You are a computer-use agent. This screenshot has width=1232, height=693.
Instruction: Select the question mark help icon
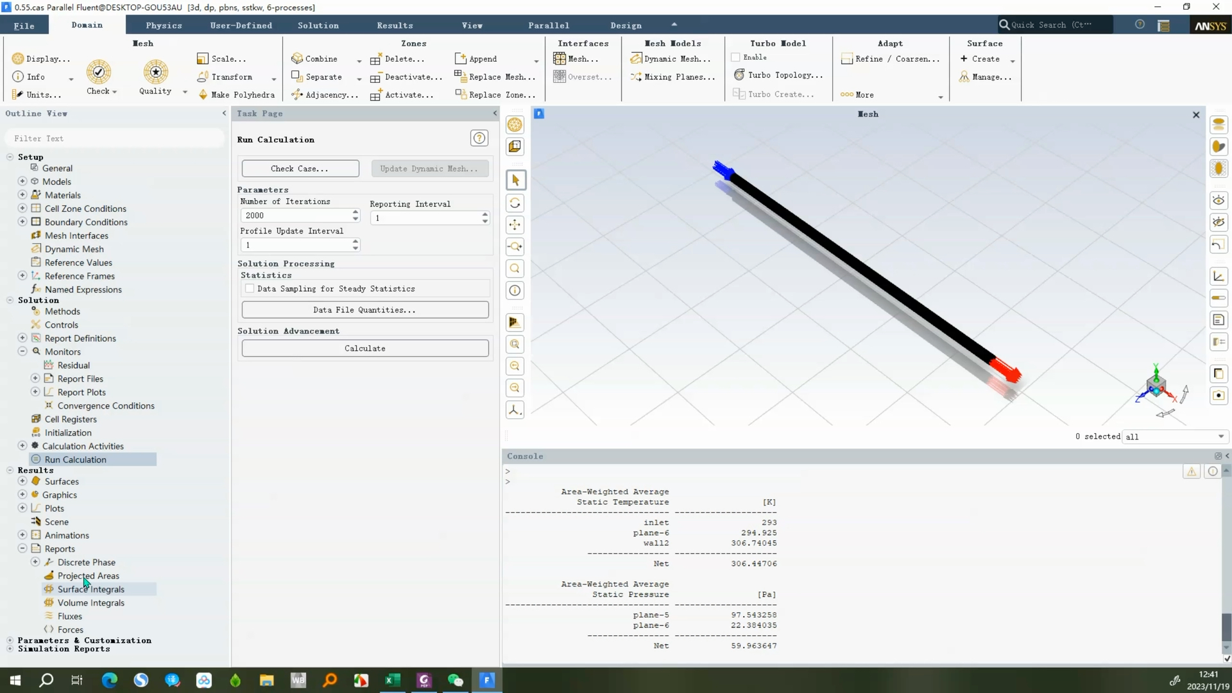480,138
